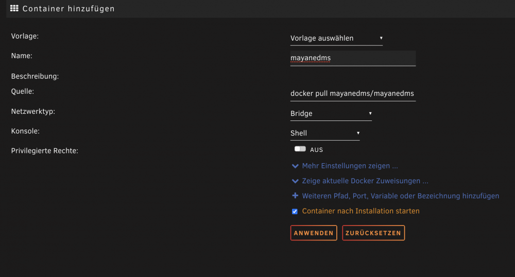Click the grid icon beside Container hinzufügen
The image size is (515, 277).
[x=14, y=8]
